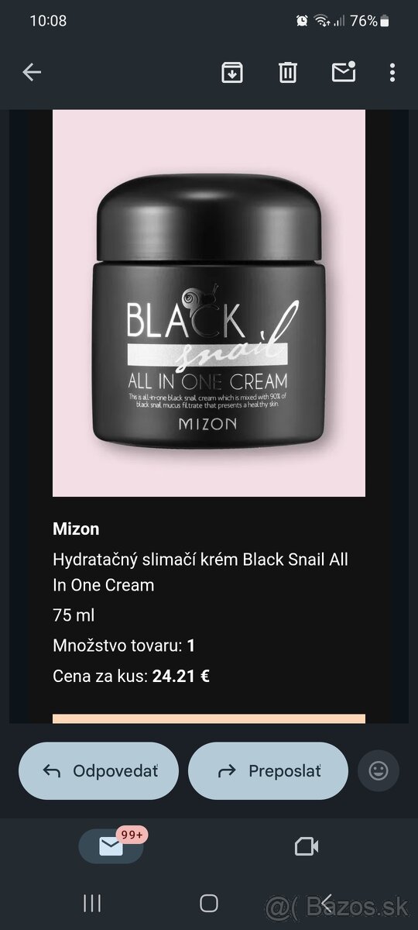Tap the Mizon brand name
The width and height of the screenshot is (418, 930).
click(x=76, y=529)
